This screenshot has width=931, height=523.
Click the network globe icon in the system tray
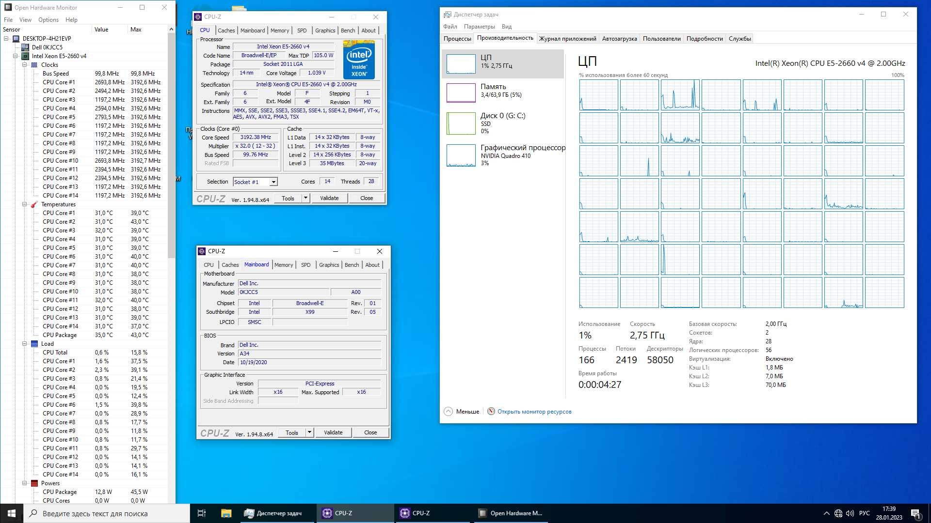point(838,513)
